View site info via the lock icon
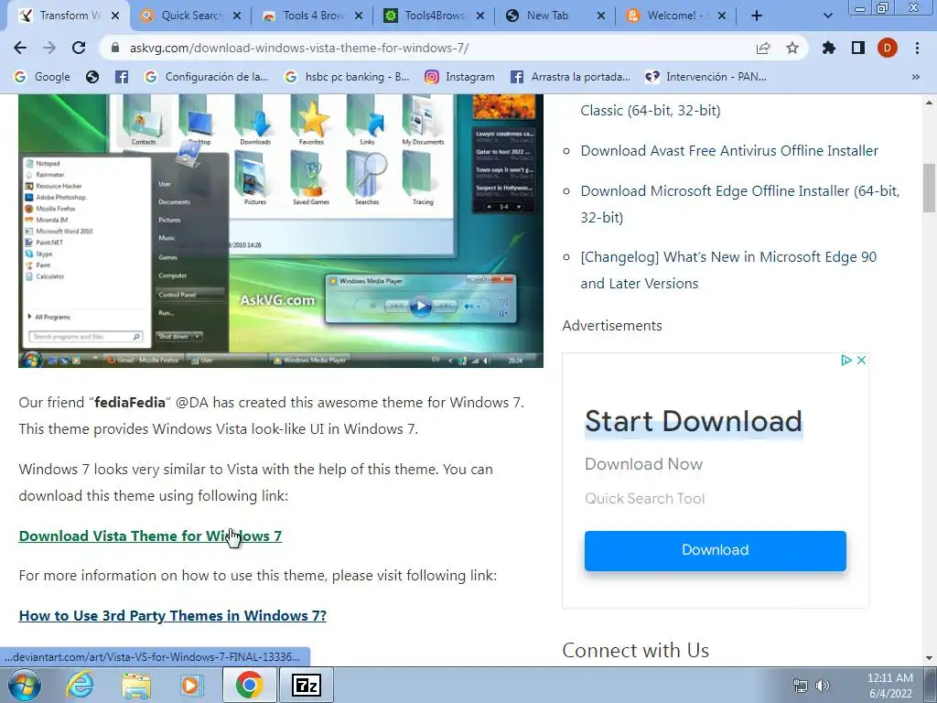The height and width of the screenshot is (703, 937). coord(116,48)
